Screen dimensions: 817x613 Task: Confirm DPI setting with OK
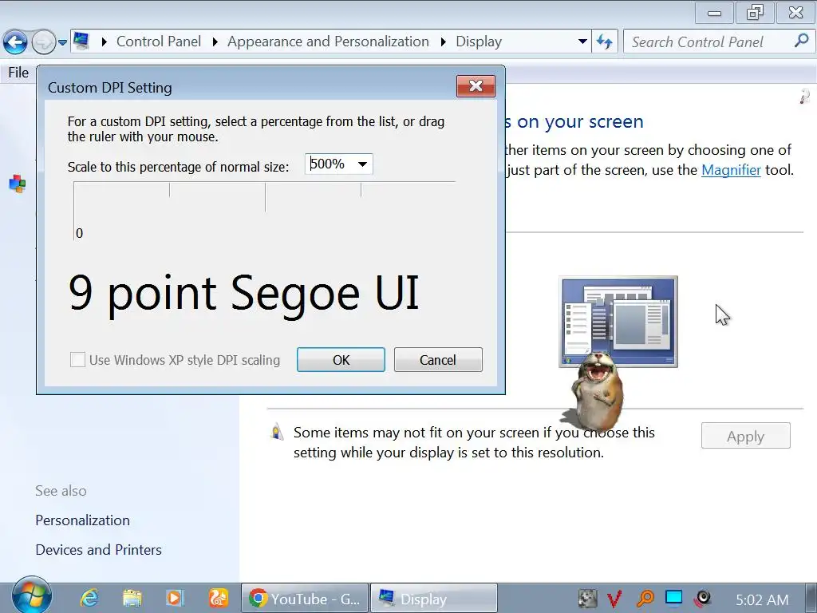point(341,360)
